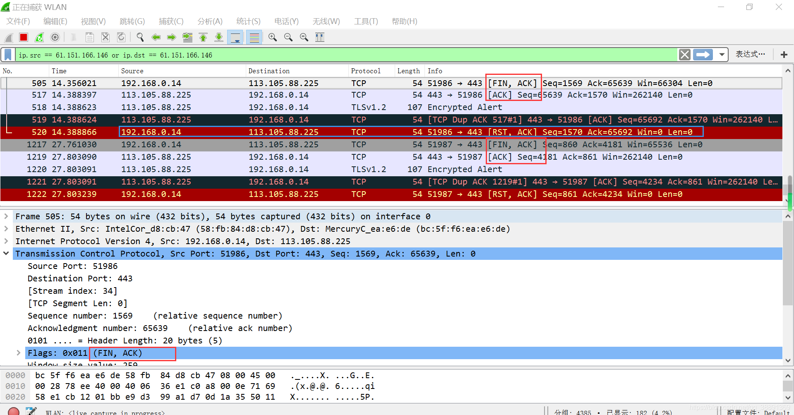Click the 表达式 expression button
The image size is (794, 415).
tap(750, 54)
